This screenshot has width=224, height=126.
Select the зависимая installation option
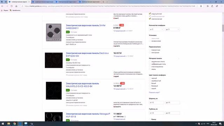pos(150,38)
